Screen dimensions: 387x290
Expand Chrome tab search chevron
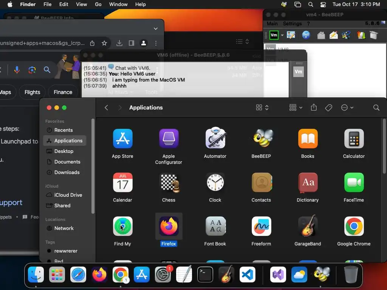156,29
